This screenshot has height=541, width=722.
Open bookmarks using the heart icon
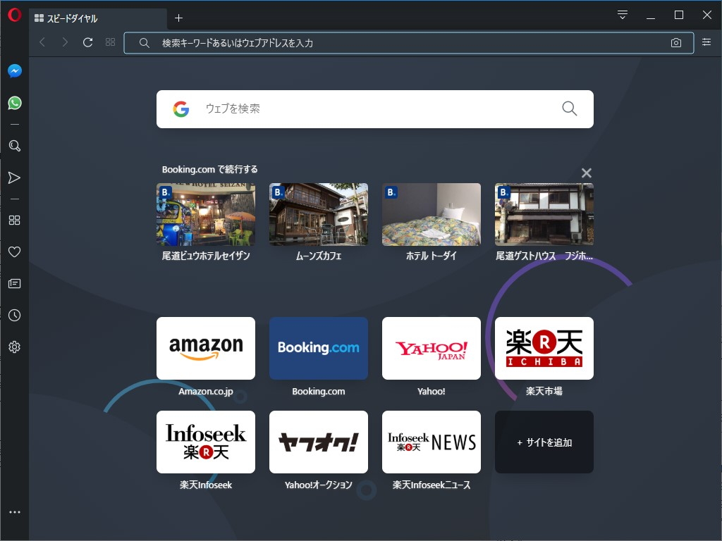(x=14, y=251)
